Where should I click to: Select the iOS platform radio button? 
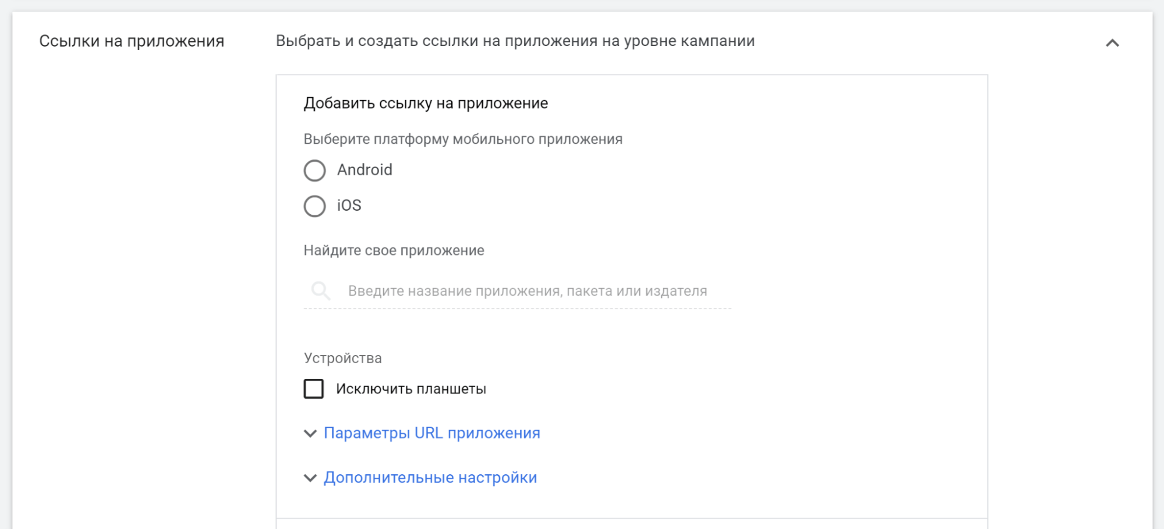coord(314,206)
